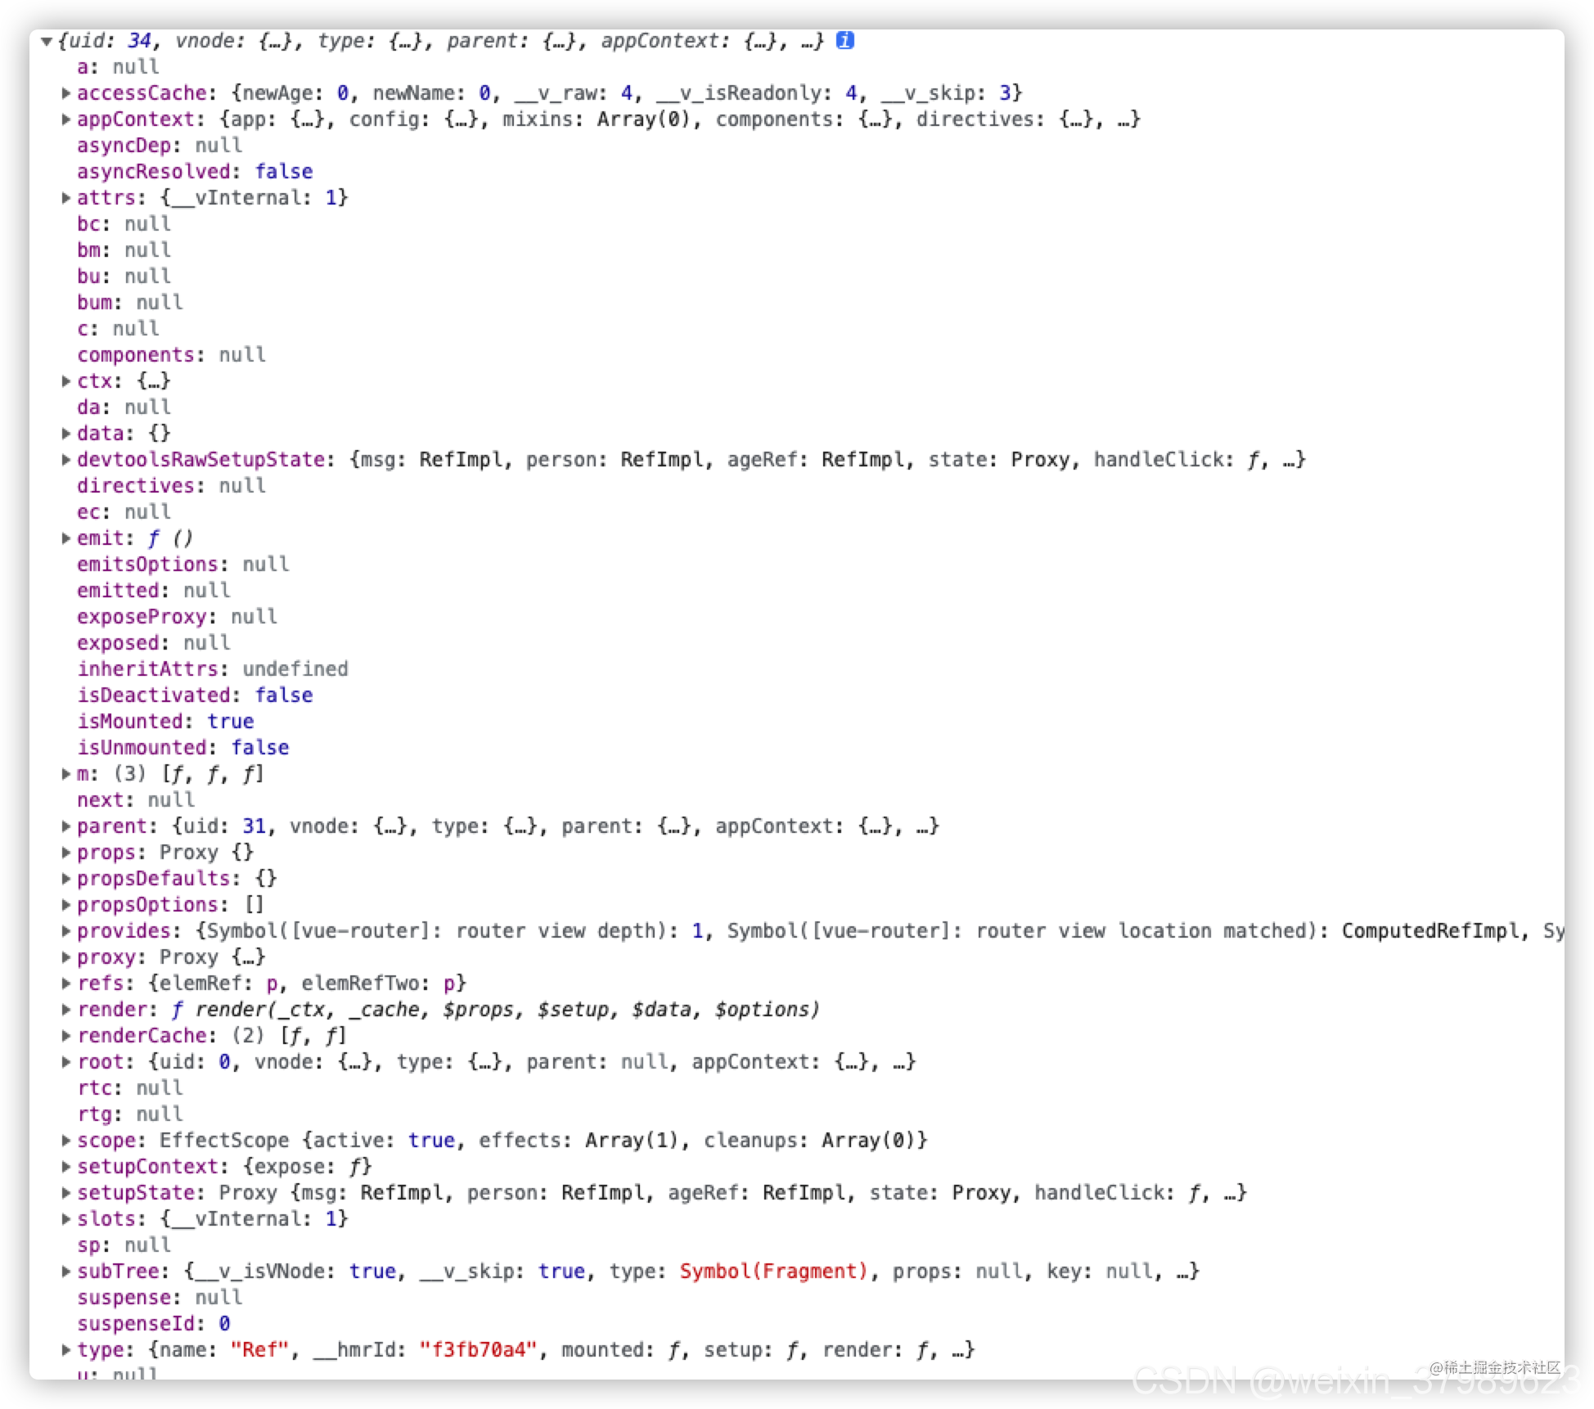
Task: Expand the accessCache property
Action: [67, 92]
